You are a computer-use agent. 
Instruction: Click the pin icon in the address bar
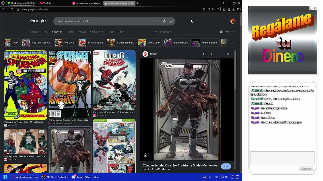pyautogui.click(x=204, y=9)
